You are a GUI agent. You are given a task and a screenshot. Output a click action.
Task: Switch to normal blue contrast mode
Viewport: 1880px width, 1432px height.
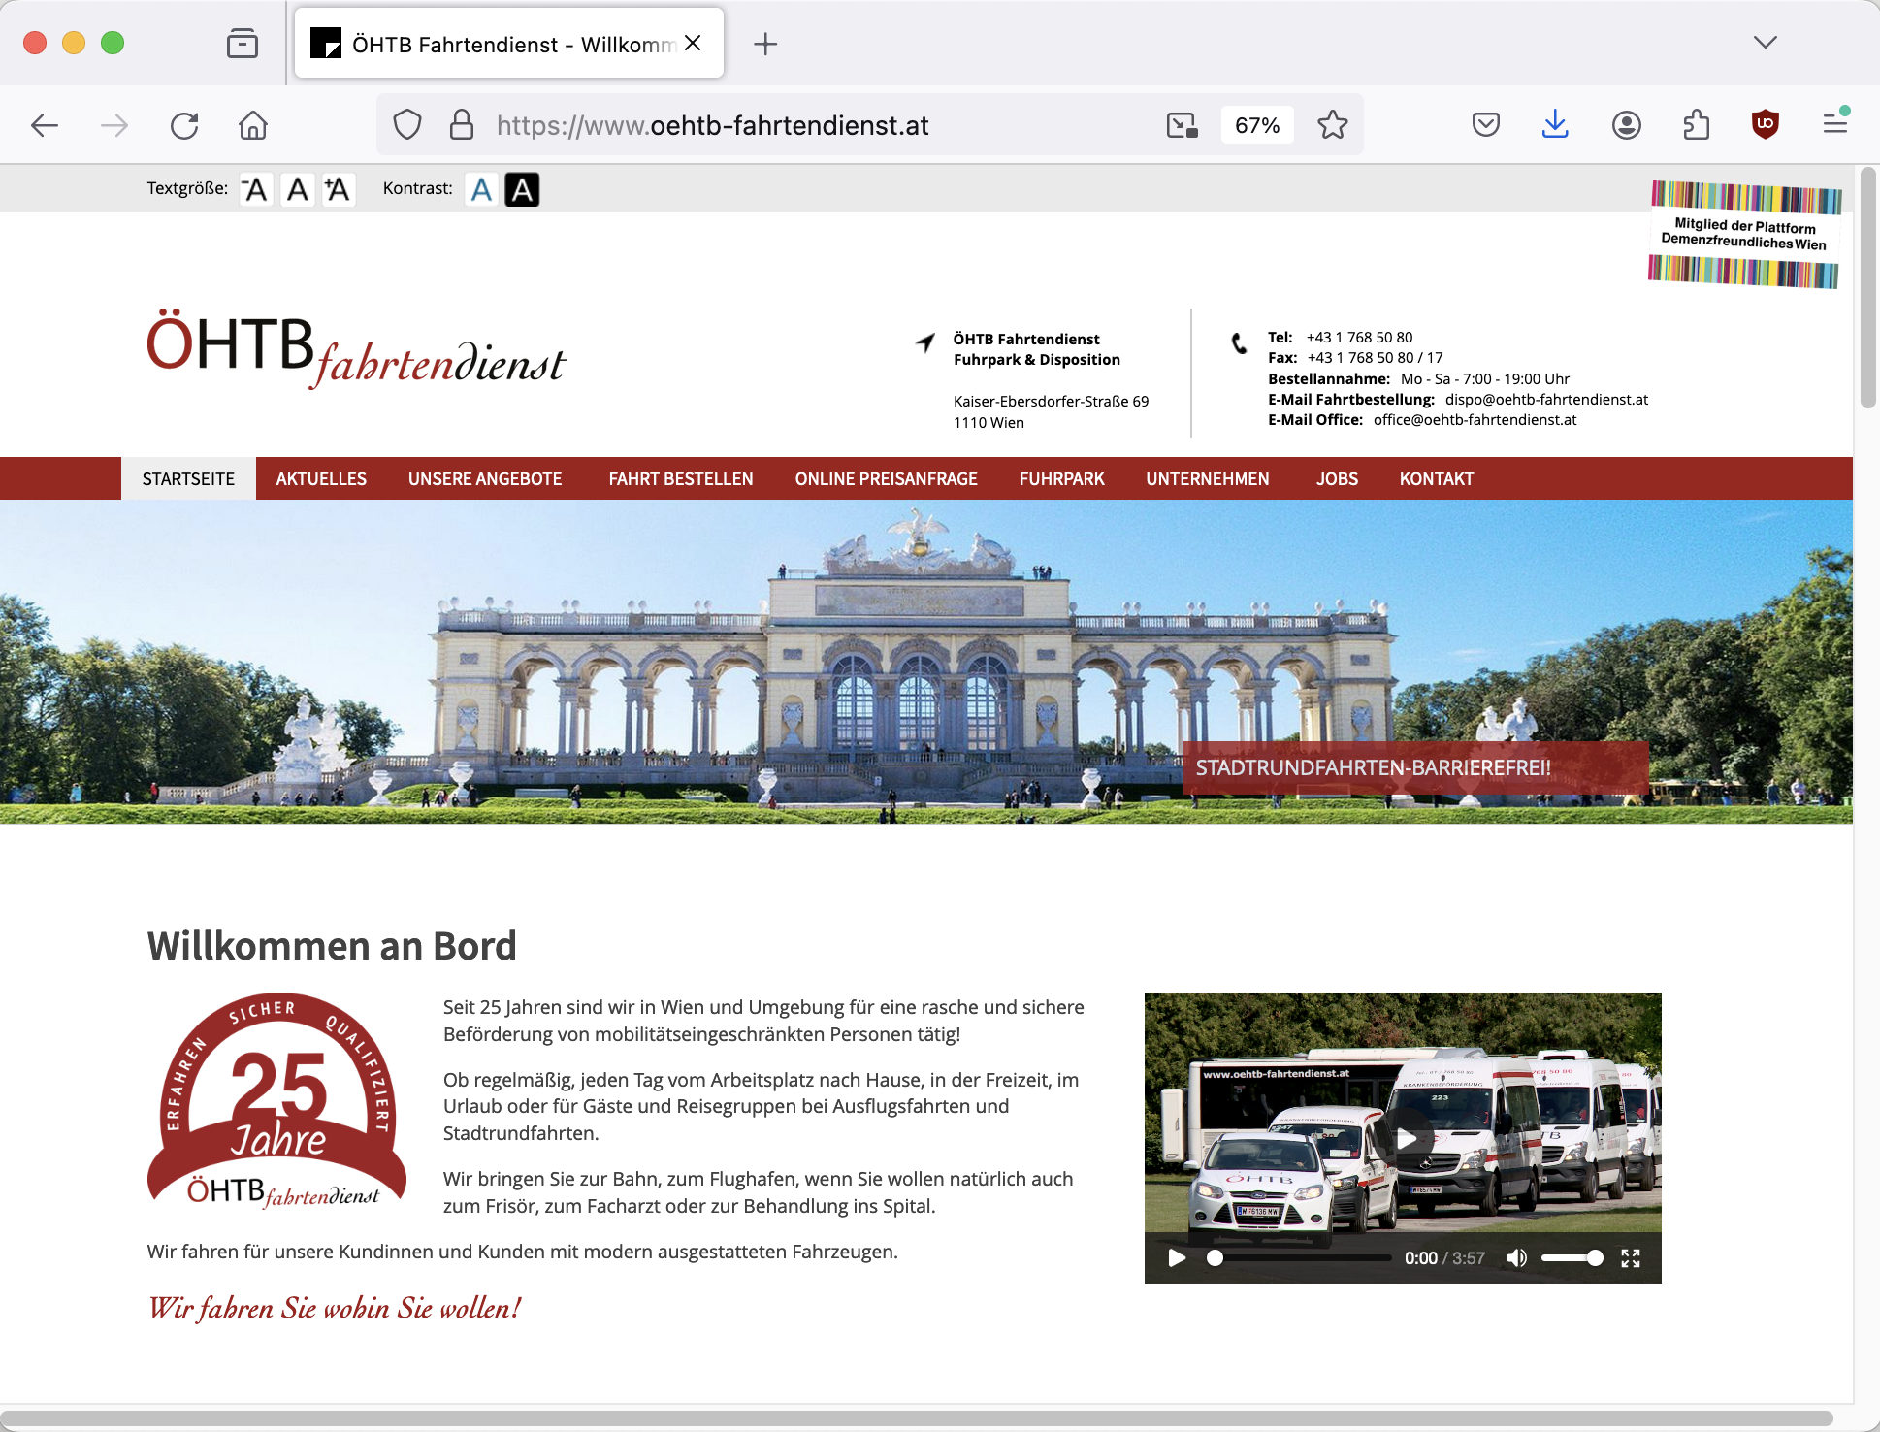pyautogui.click(x=481, y=189)
